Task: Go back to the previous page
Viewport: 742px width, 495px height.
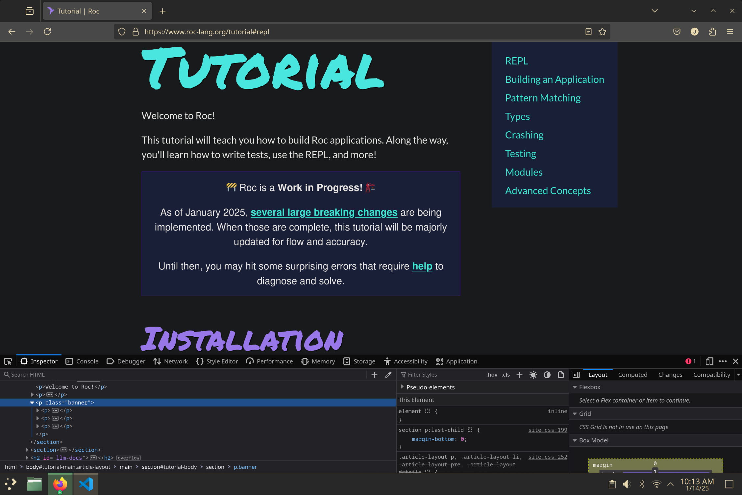Action: click(12, 32)
